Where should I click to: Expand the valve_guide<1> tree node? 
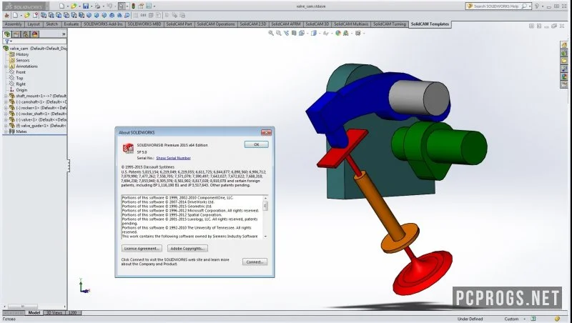[6, 125]
